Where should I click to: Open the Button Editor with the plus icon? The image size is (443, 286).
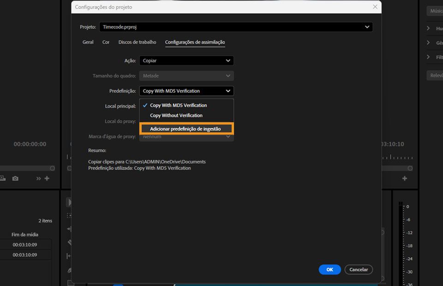pos(46,178)
